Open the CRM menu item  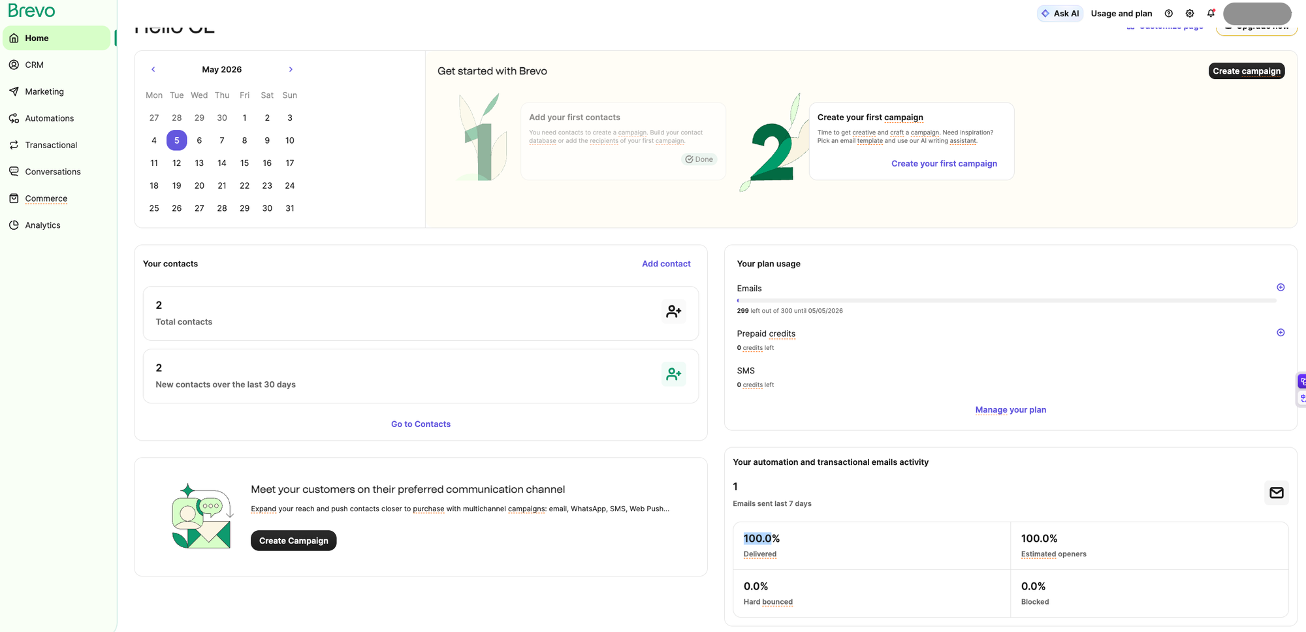57,65
